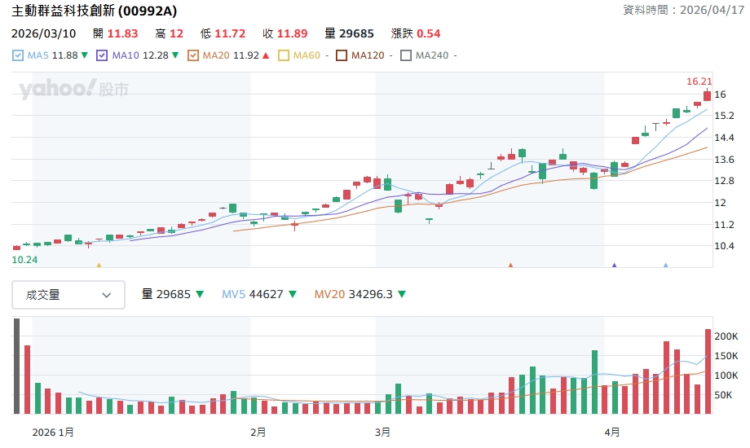Viewport: 750px width, 448px height.
Task: Click the orange triangle marker in mid-March
Action: (510, 265)
